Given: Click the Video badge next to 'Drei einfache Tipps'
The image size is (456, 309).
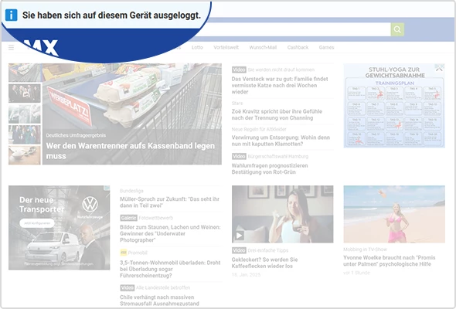Looking at the screenshot, I should (239, 250).
